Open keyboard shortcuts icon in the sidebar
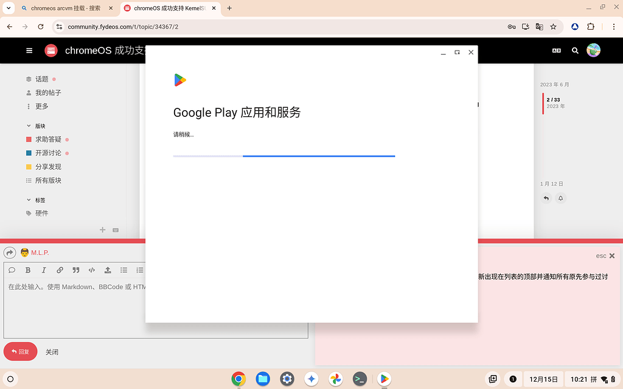Viewport: 623px width, 389px height. [x=116, y=230]
